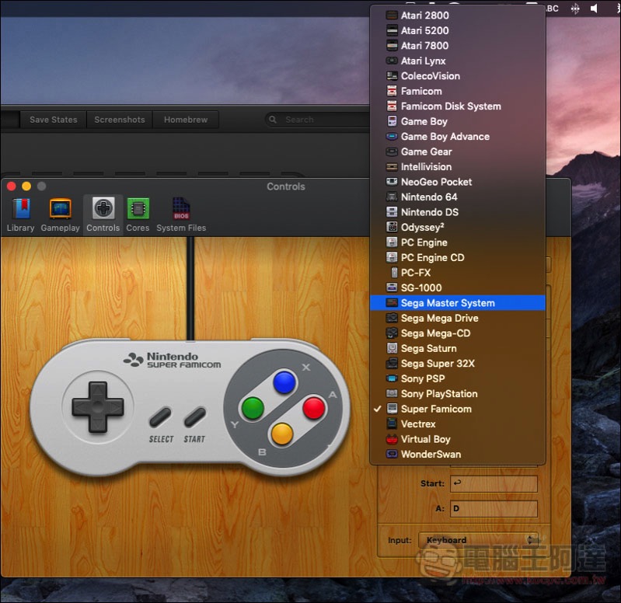Pick Sega Saturn from the list

458,348
